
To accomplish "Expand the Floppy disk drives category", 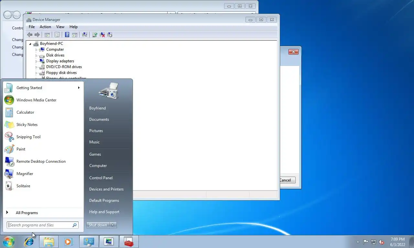I will click(36, 73).
